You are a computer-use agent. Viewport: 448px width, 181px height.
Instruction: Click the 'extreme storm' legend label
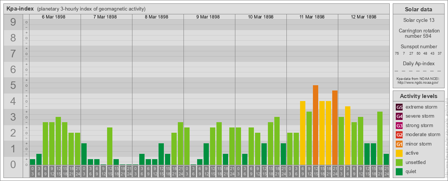point(422,107)
